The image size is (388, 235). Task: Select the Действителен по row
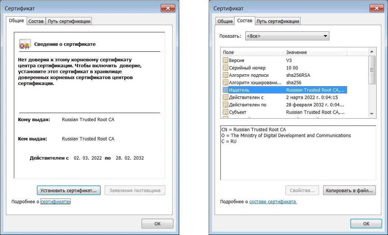coord(285,105)
